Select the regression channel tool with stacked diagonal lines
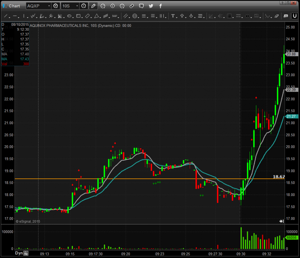This screenshot has width=300, height=258. [105, 16]
